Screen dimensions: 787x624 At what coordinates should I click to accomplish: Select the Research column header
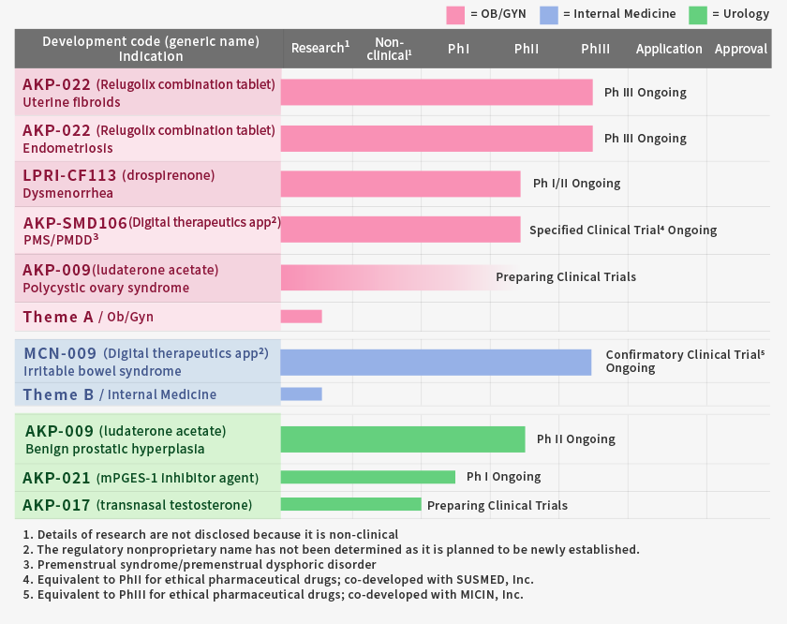point(319,48)
